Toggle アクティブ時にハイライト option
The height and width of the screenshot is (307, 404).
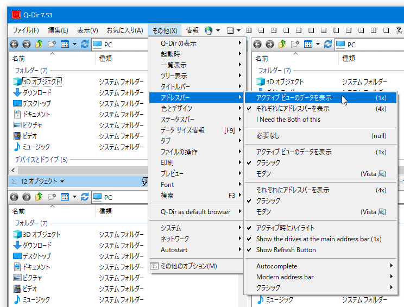coord(320,228)
